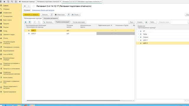
Task: Open Бизнес-анализ section in sidebar
Action: (x=8, y=77)
